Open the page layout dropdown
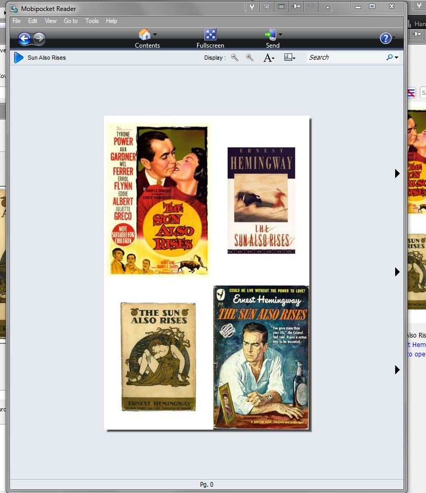This screenshot has width=426, height=493. pos(290,58)
